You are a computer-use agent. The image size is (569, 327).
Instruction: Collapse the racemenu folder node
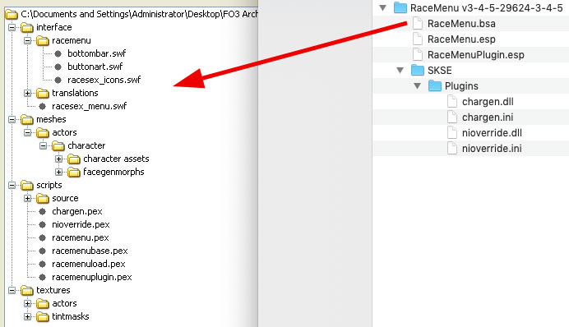click(x=28, y=40)
